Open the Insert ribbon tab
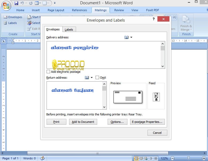The height and width of the screenshot is (161, 208). 36,10
